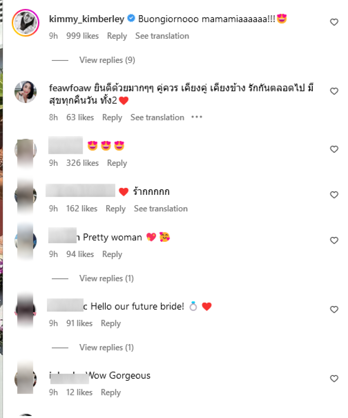See translation of feawfoaw's Thai comment
348x418 pixels.
[157, 117]
